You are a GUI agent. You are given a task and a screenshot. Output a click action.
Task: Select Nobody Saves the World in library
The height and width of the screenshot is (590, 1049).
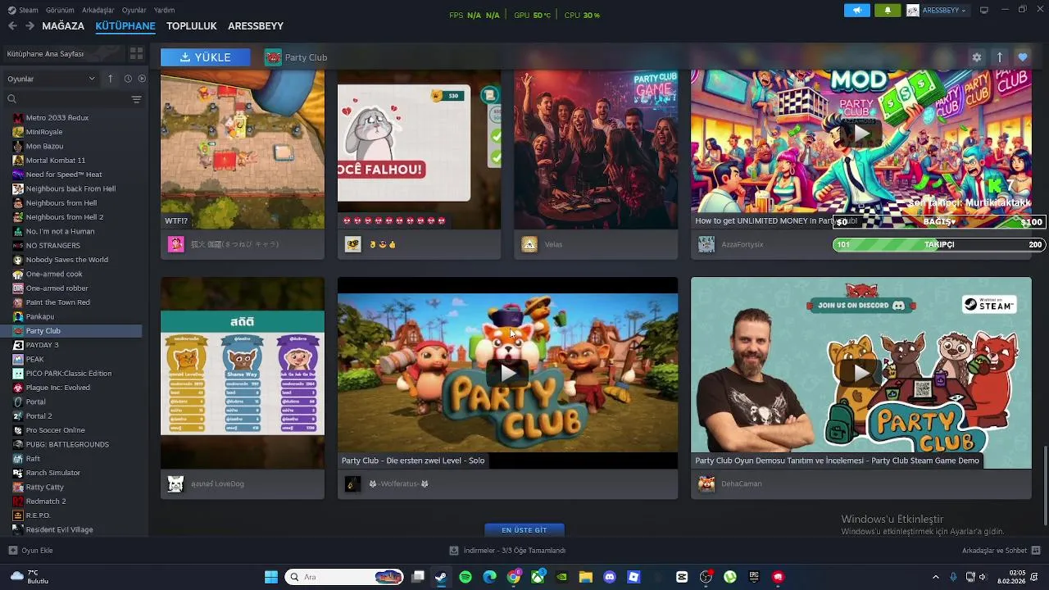tap(67, 260)
